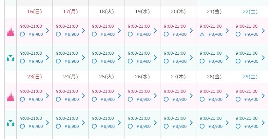Click the circle availability icon for 25(火) Disneyland
Image resolution: width=273 pixels, height=139 pixels.
(x=94, y=99)
